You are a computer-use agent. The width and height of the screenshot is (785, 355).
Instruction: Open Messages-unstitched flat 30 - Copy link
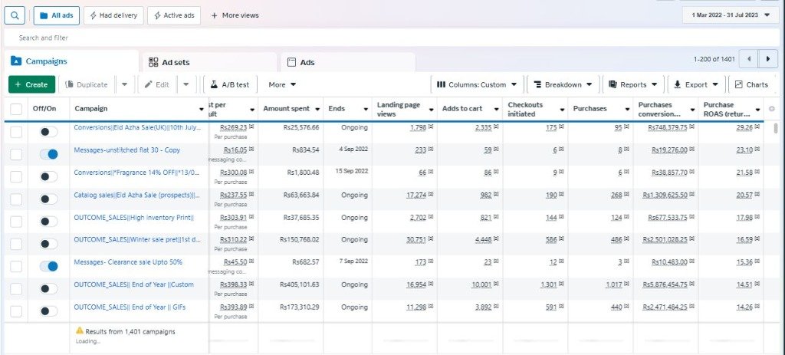126,150
